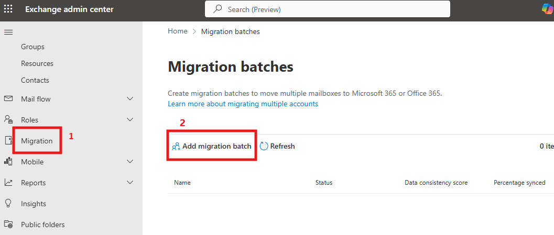Open Groups in the sidebar
The height and width of the screenshot is (235, 554).
pos(32,47)
